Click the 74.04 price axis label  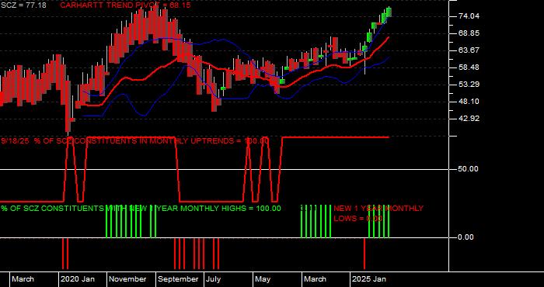coord(469,16)
